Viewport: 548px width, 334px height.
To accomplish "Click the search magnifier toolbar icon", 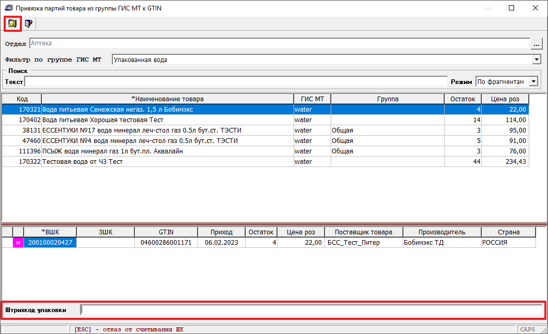I will point(13,23).
